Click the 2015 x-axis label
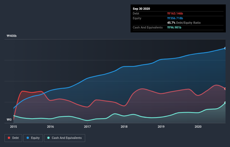Screen dimensions: 230x147 point(13,127)
